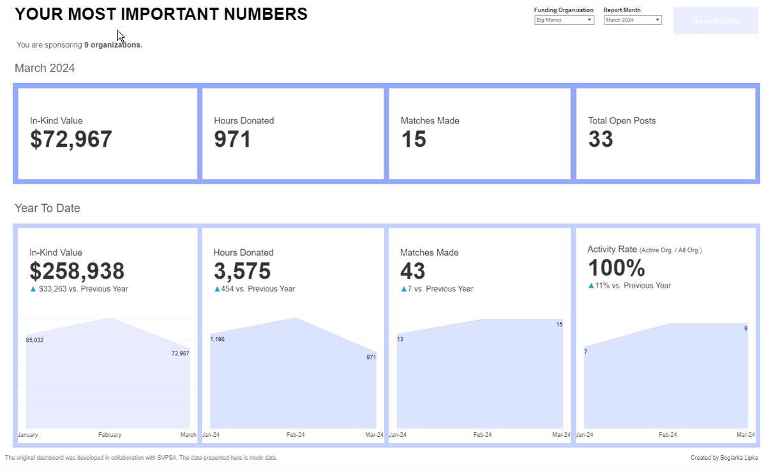Screen dimensions: 764x468
Task: Click Feb-24 axis label under Hours Donated chart
Action: (296, 435)
